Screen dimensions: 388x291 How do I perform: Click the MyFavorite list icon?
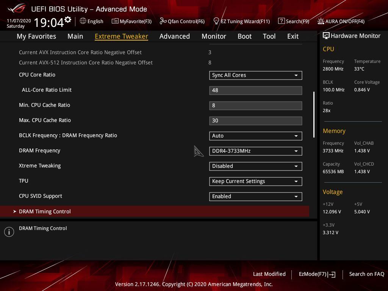(115, 21)
